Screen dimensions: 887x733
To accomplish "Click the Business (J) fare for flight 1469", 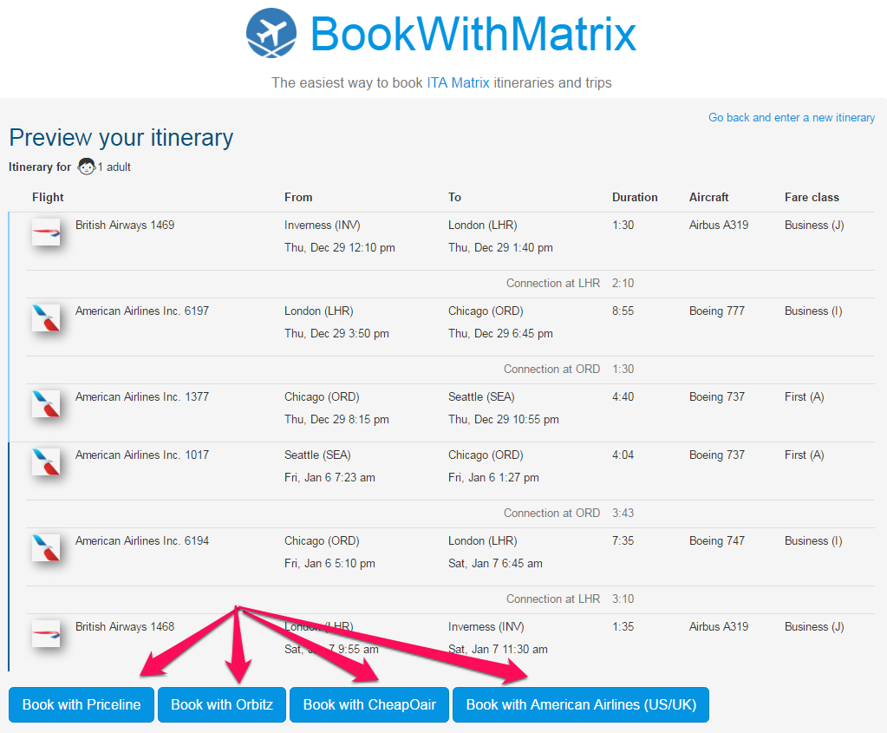I will coord(814,225).
